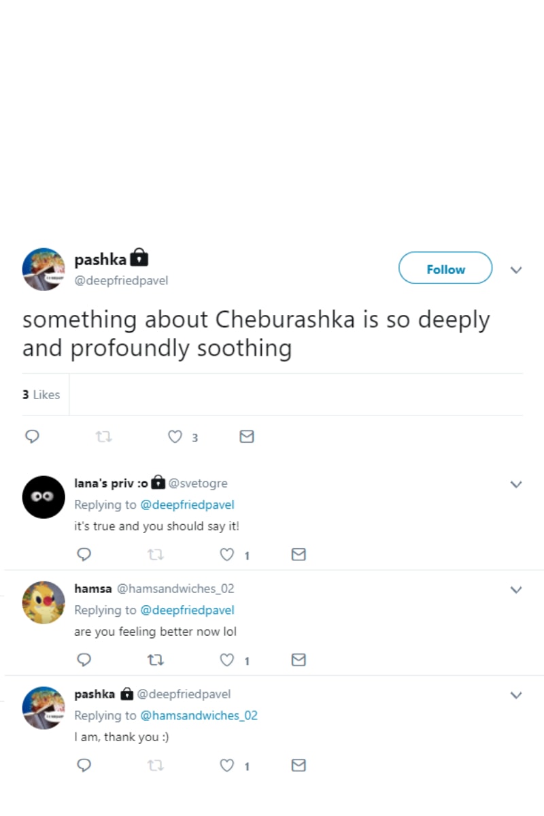Open the @hamsandwiches_02 mention link
The height and width of the screenshot is (816, 544).
pos(199,715)
